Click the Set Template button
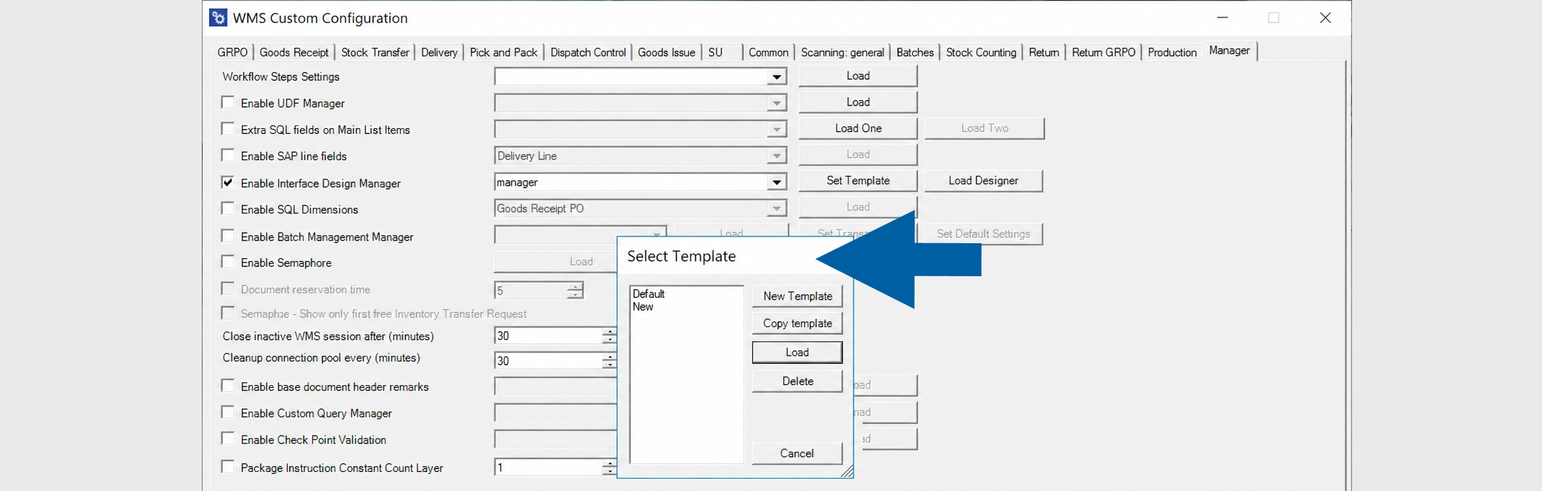This screenshot has height=491, width=1542. pos(858,180)
